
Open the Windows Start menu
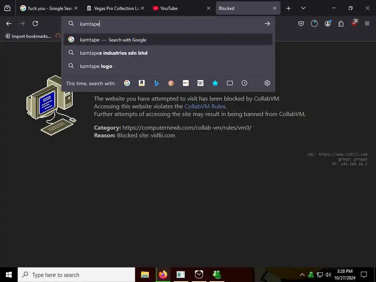point(9,275)
